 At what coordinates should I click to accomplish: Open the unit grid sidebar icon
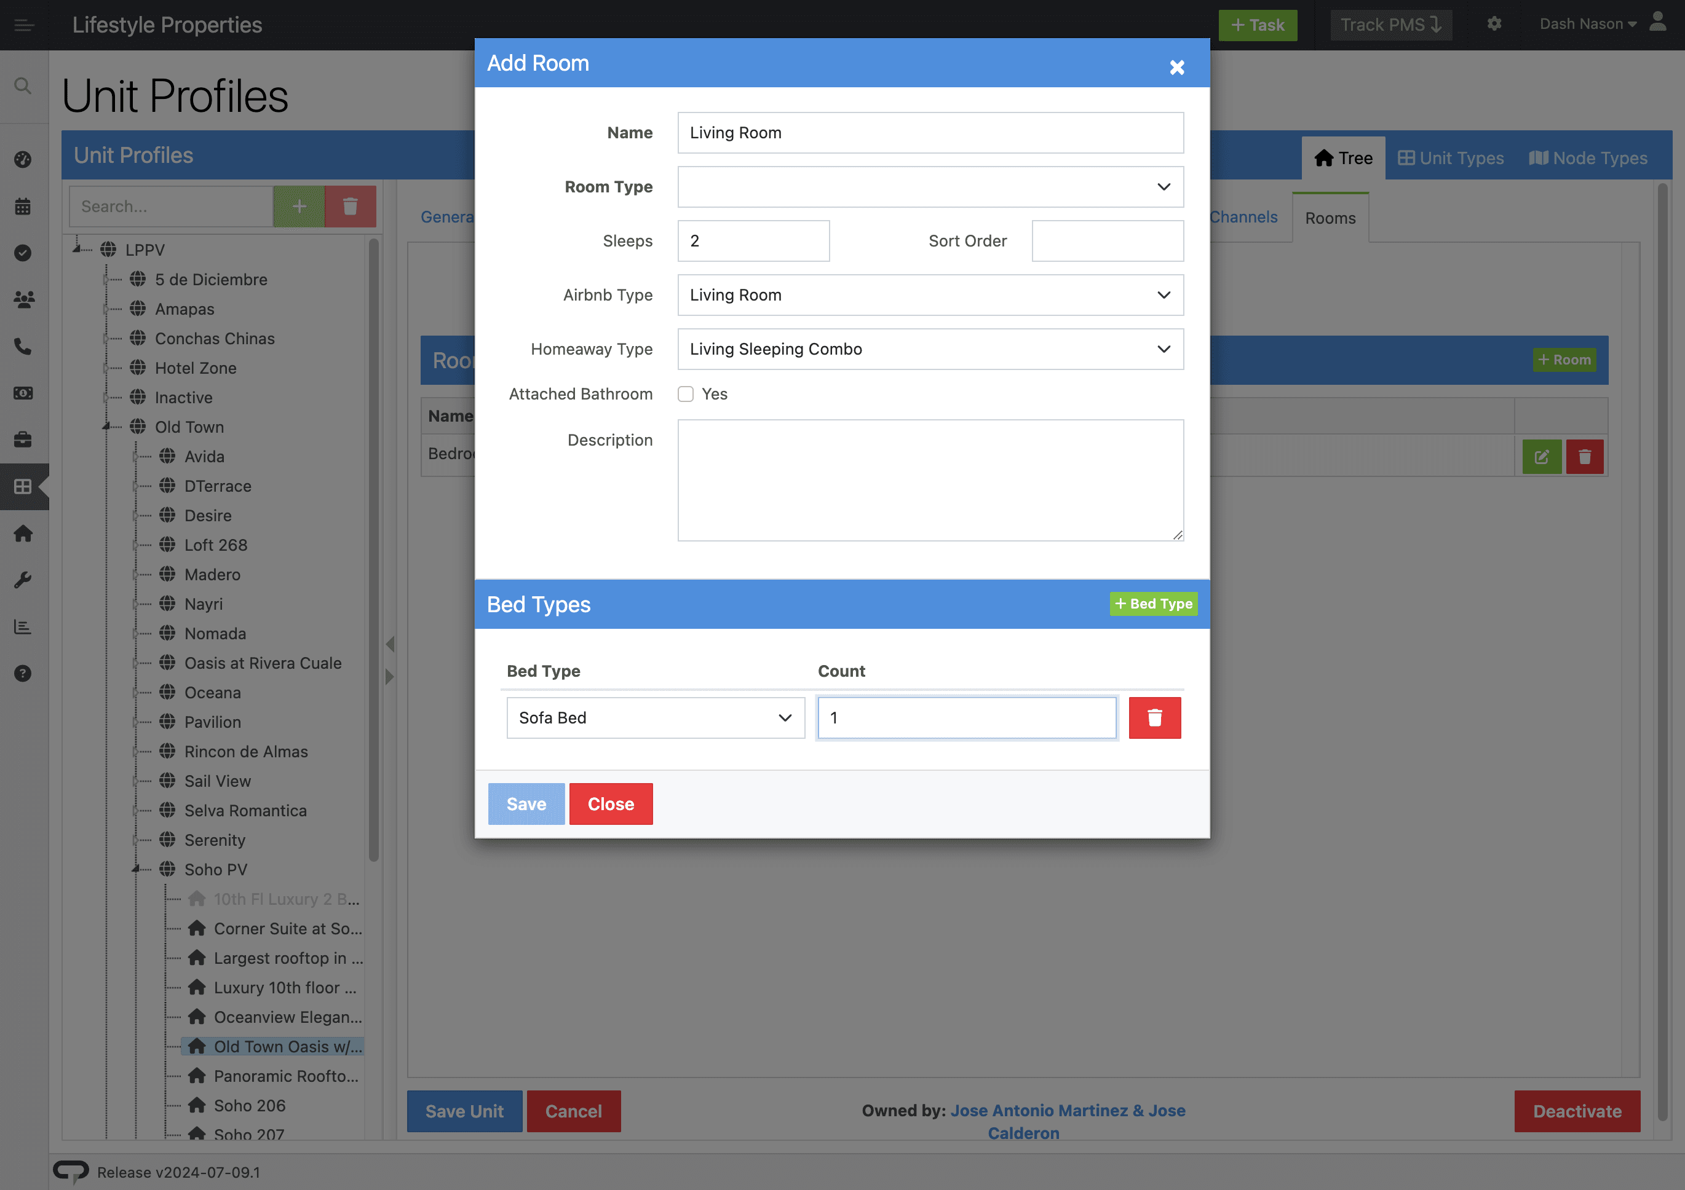tap(23, 486)
